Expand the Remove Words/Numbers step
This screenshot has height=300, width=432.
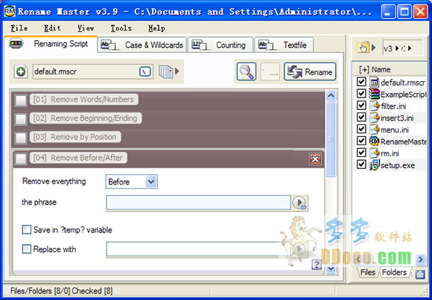click(83, 100)
